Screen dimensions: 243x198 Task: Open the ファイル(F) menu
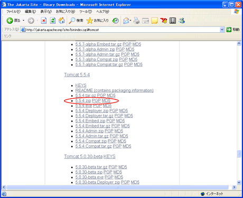tap(13, 12)
